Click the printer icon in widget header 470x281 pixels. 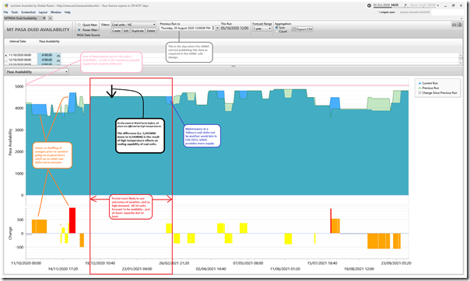click(454, 25)
